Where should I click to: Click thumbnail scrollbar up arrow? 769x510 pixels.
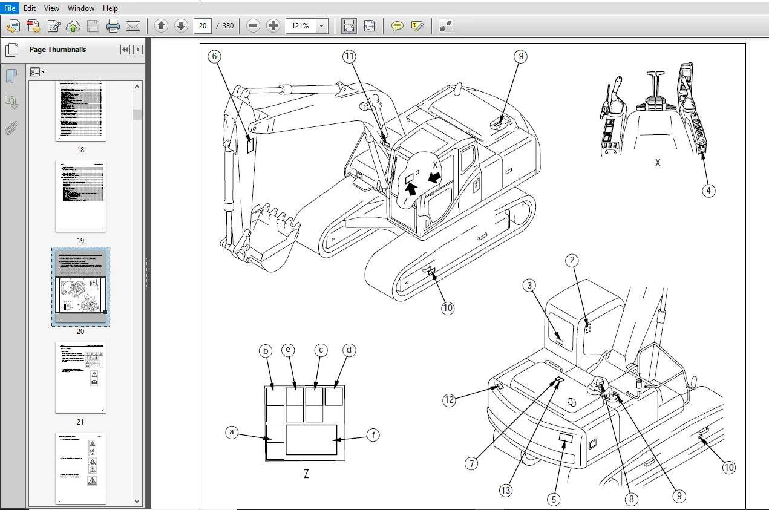pyautogui.click(x=137, y=87)
